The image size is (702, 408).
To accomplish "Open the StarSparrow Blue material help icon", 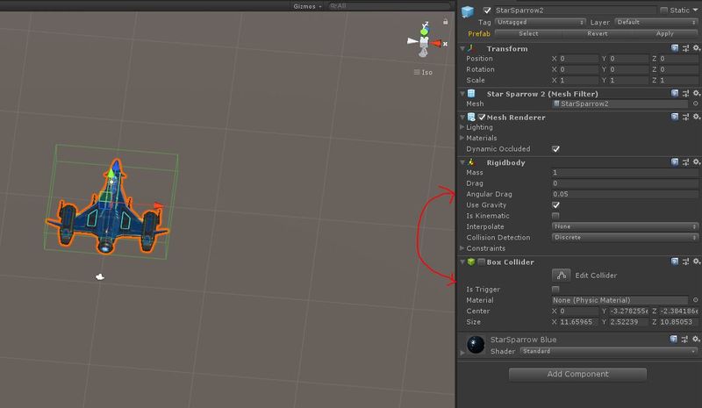I will [x=674, y=339].
